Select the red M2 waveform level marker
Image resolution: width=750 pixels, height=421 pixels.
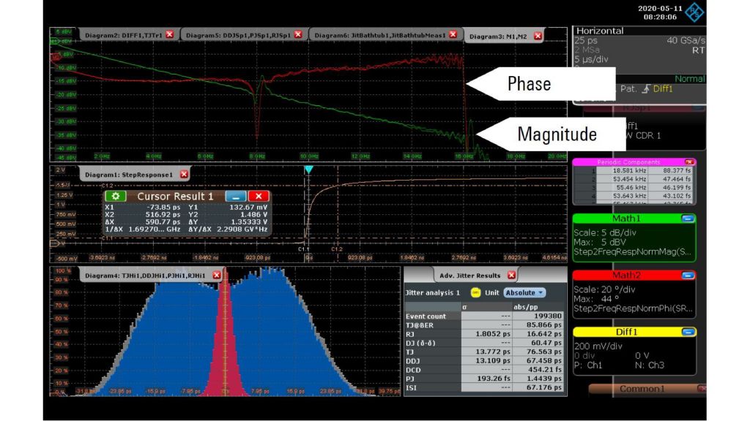click(x=55, y=57)
